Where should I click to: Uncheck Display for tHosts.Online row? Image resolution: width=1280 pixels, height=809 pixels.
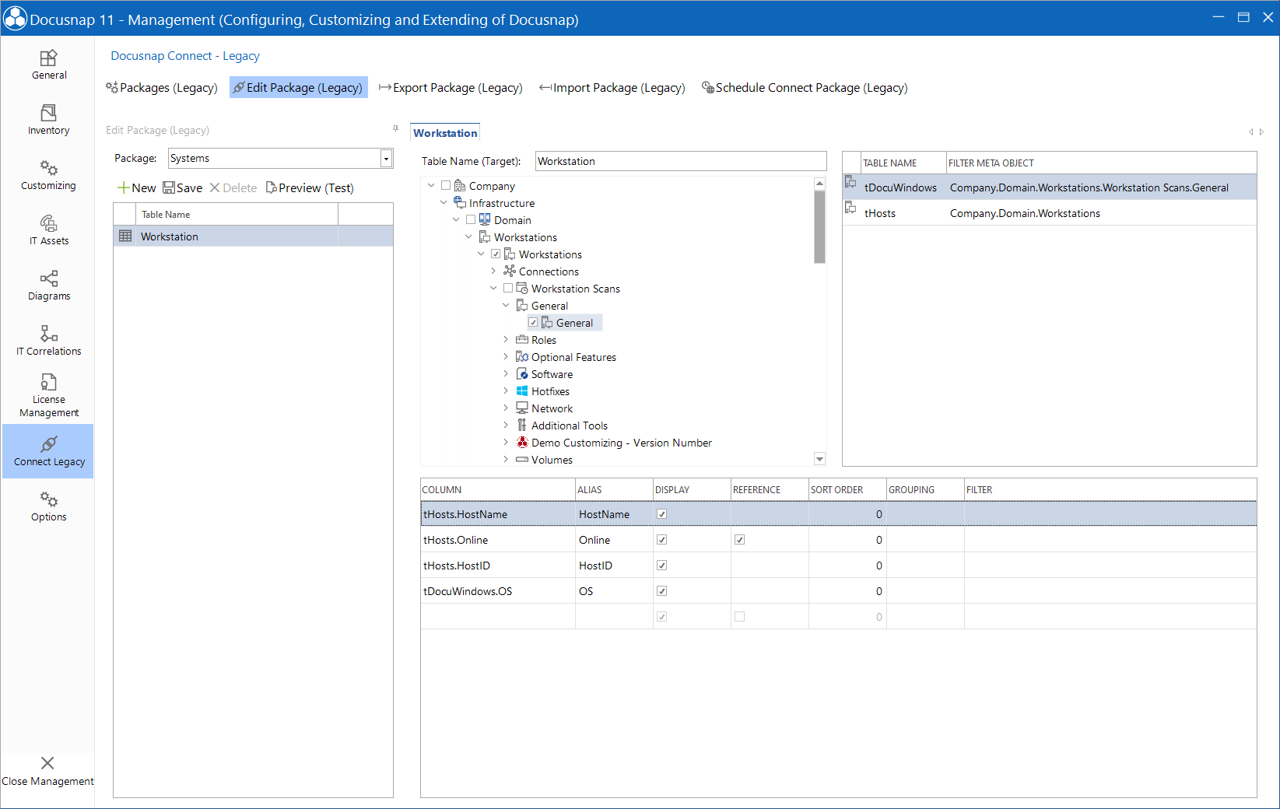[661, 540]
